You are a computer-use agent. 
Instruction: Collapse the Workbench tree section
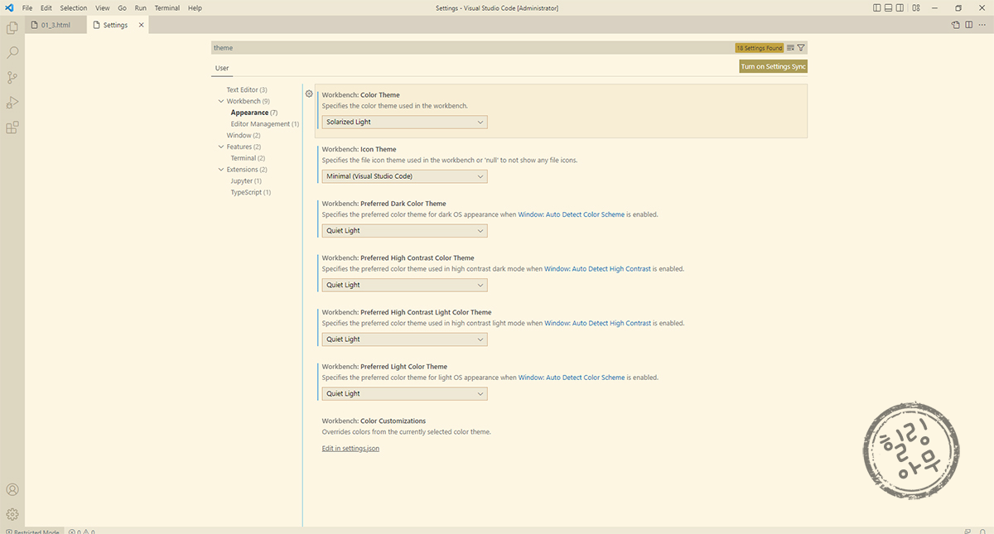[x=220, y=101]
